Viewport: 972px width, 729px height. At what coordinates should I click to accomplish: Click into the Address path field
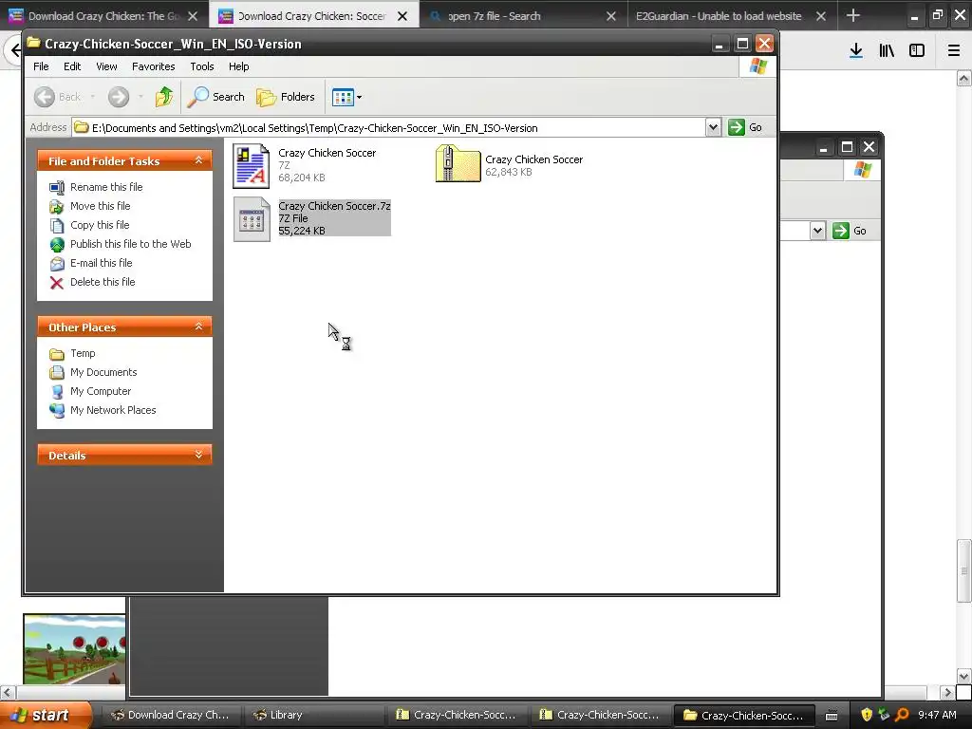(x=388, y=128)
